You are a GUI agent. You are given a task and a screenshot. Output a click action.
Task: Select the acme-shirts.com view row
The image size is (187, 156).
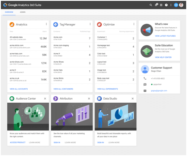[x=28, y=46]
